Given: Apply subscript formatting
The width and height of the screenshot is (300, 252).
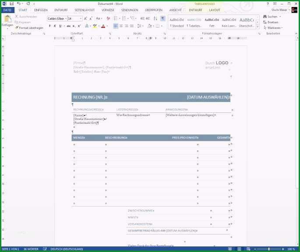Looking at the screenshot, I should (74, 26).
